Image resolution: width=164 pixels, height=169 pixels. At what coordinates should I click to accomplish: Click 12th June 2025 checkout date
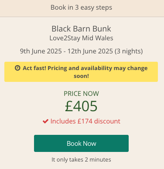(x=90, y=51)
